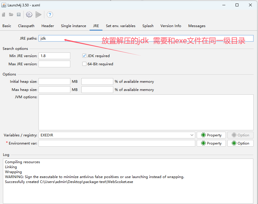Enable the 64-Bit required checkbox

[84, 64]
